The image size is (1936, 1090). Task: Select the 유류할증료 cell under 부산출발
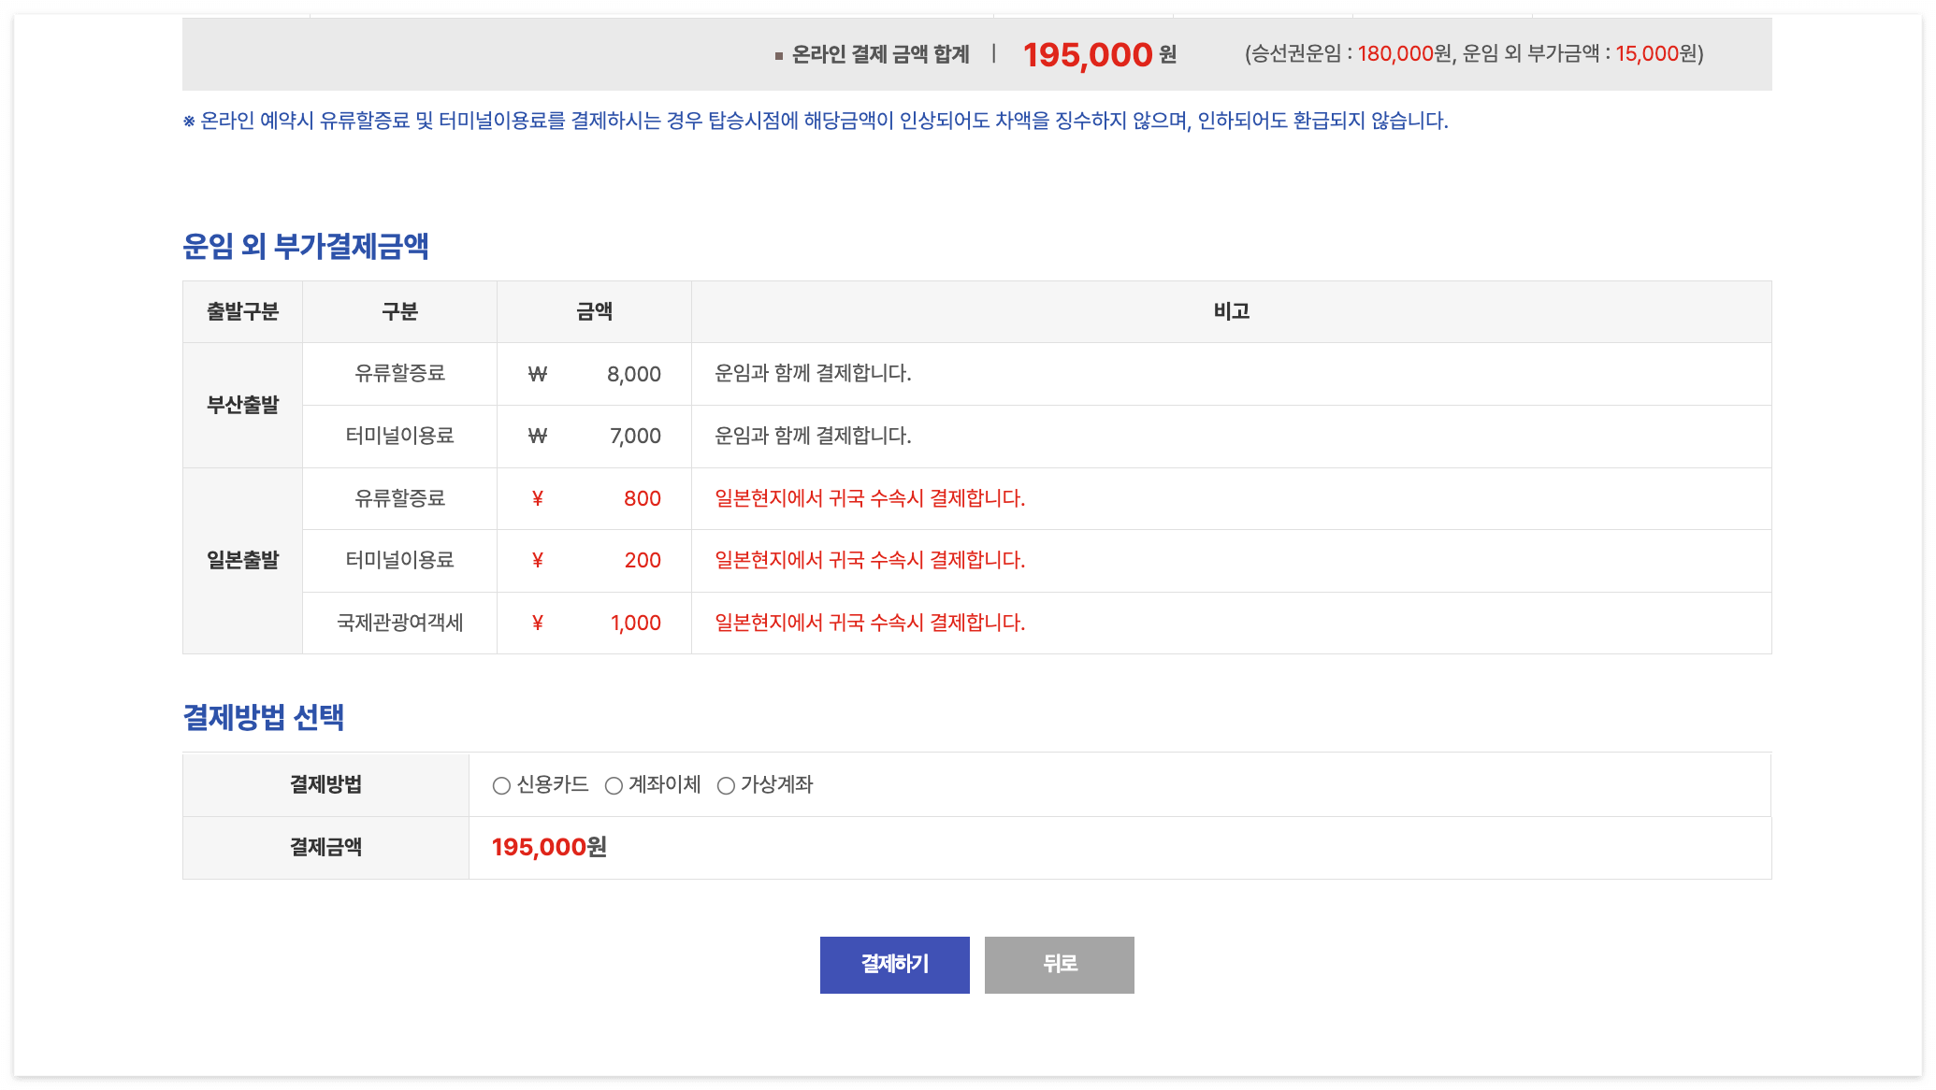click(x=399, y=373)
